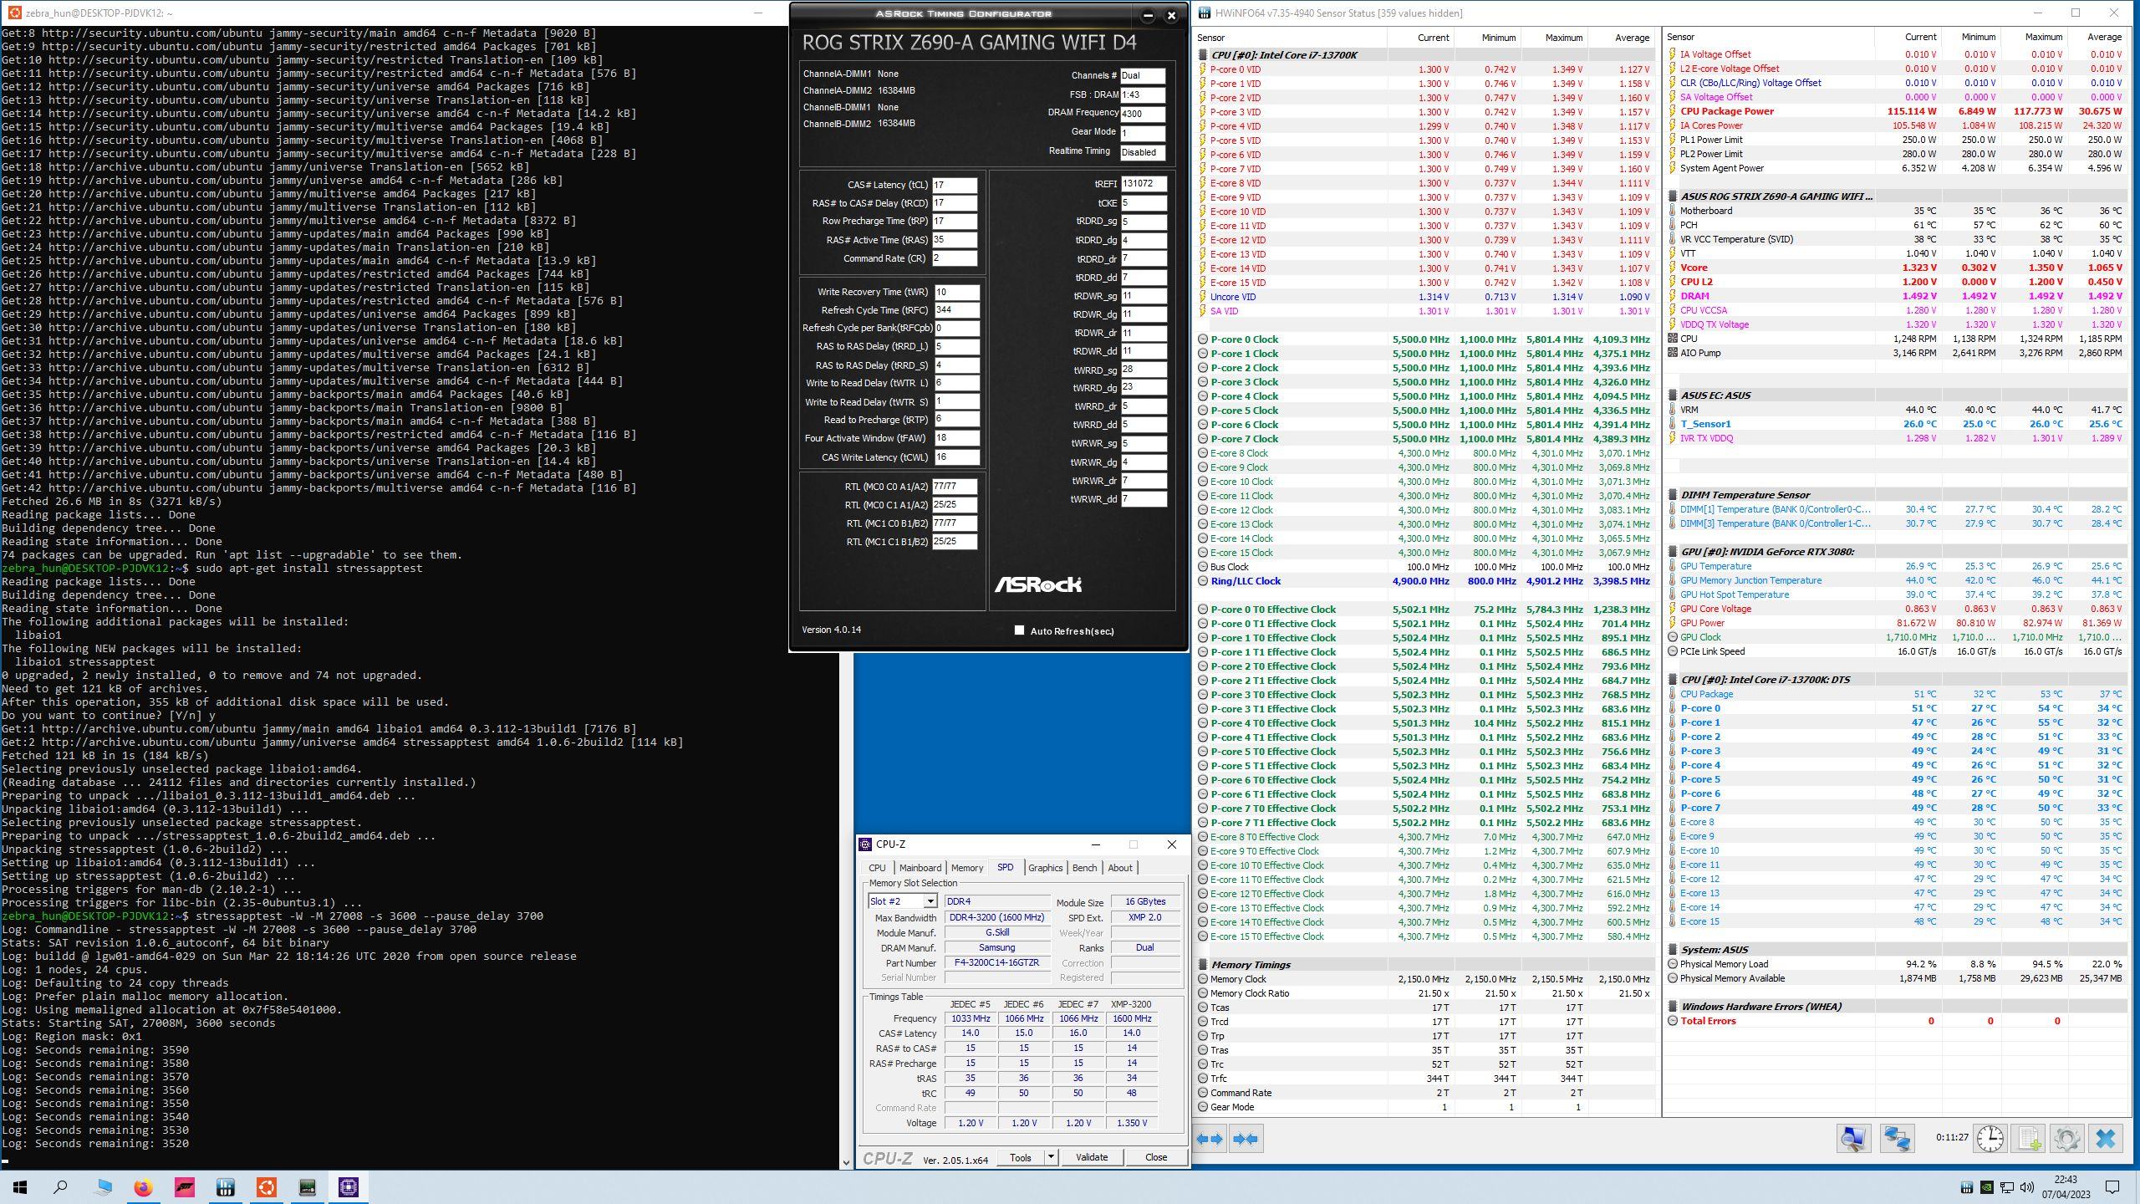Enable Auto Refresh checkbox in Timing Configurator
2140x1204 pixels.
(x=1019, y=630)
